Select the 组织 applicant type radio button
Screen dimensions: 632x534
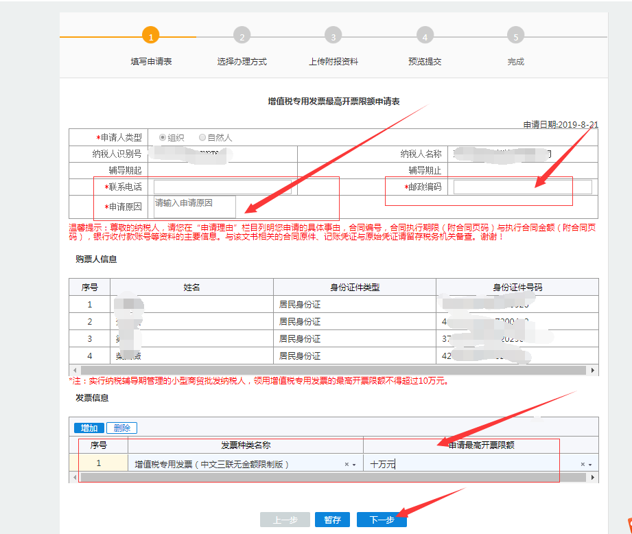(163, 137)
